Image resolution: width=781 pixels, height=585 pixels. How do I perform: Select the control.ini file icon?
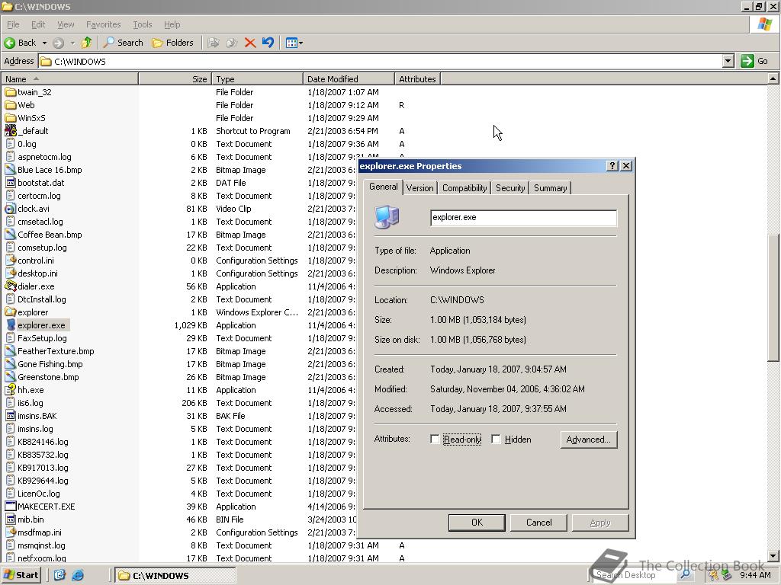[11, 261]
